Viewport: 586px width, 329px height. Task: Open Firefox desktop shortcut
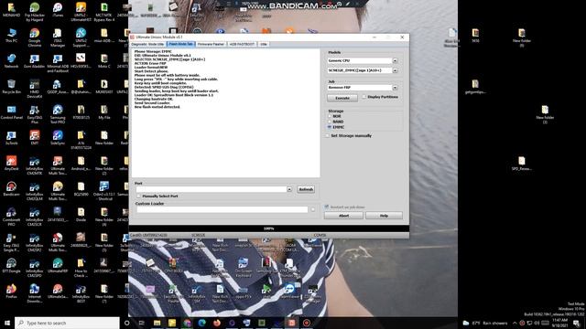(11, 292)
